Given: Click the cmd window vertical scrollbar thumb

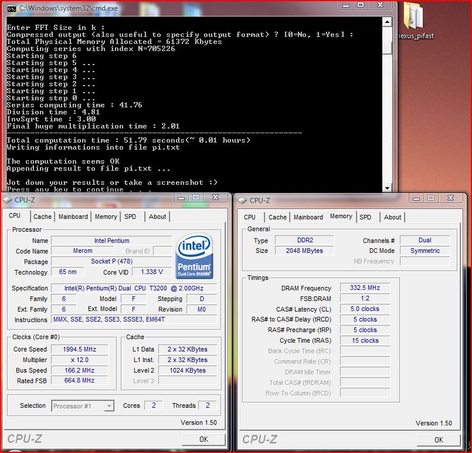Looking at the screenshot, I should pos(387,48).
